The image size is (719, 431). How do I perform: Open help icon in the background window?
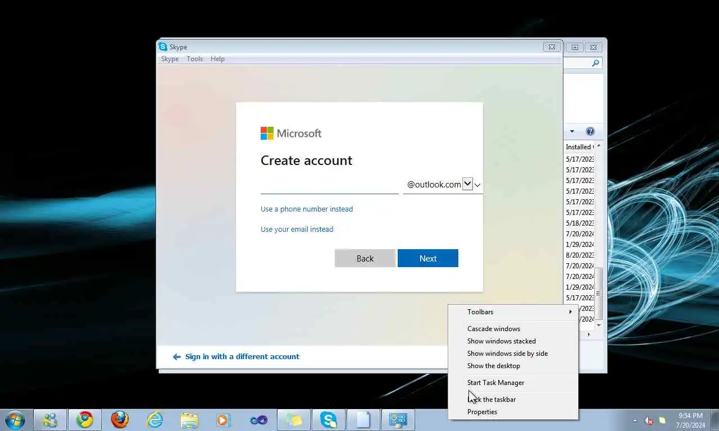pyautogui.click(x=590, y=131)
